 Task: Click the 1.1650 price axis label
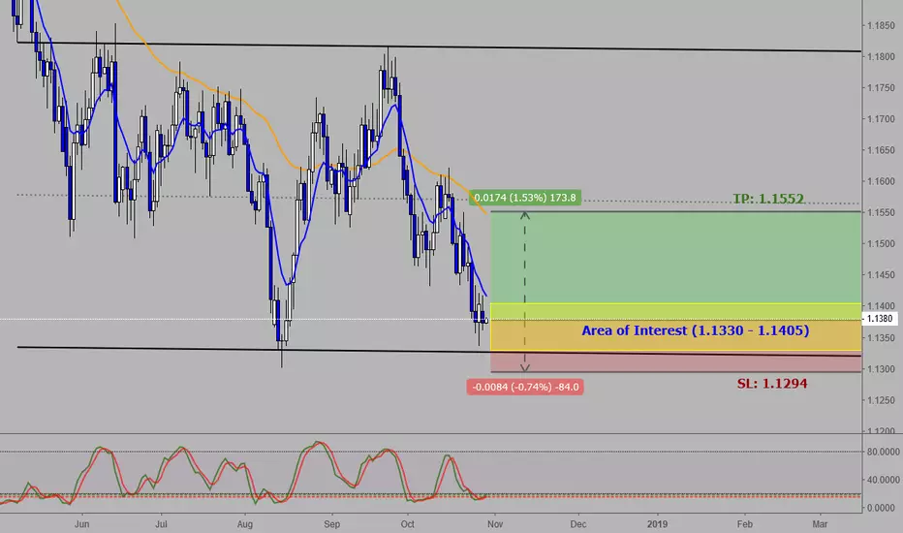[x=881, y=150]
